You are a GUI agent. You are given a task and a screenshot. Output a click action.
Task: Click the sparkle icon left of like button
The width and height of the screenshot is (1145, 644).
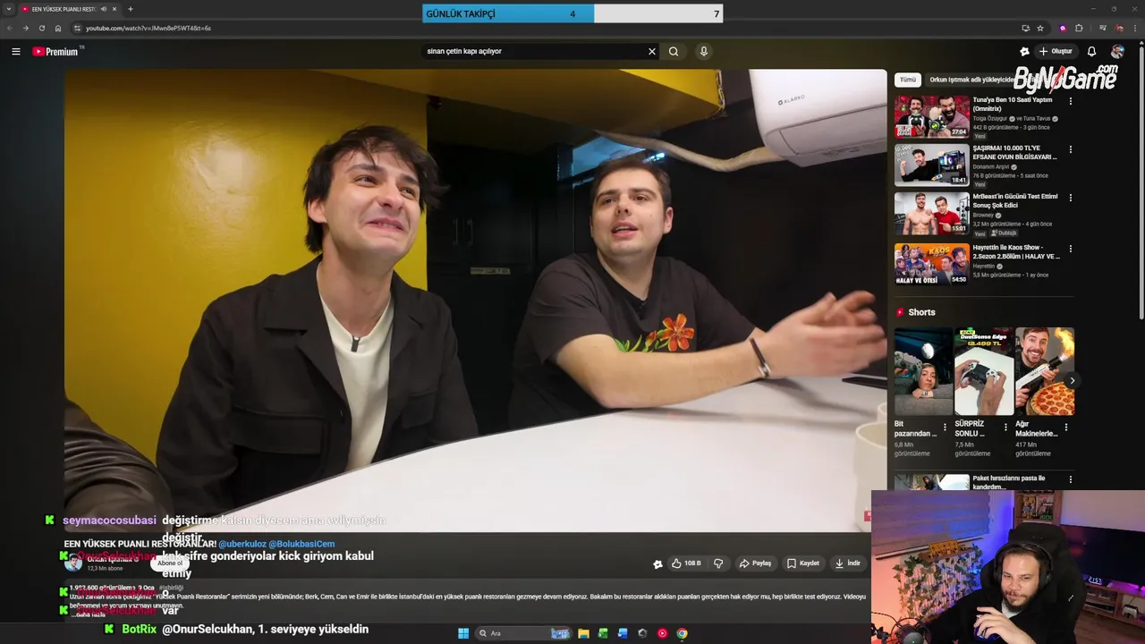point(657,563)
